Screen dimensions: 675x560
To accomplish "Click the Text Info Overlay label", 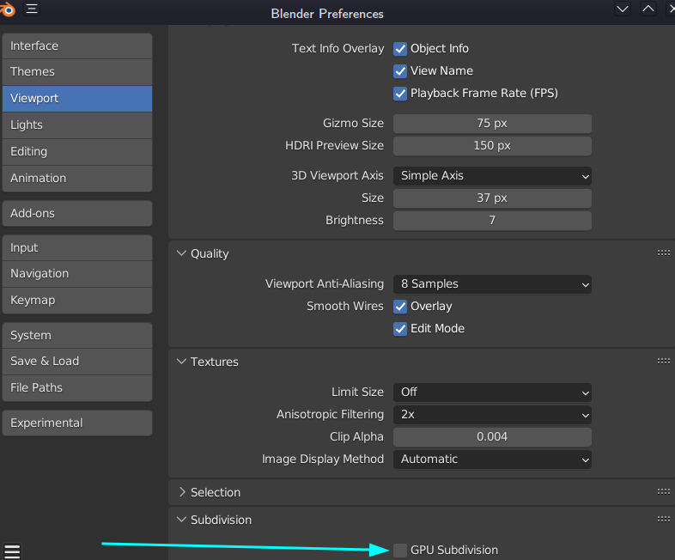I will (338, 49).
